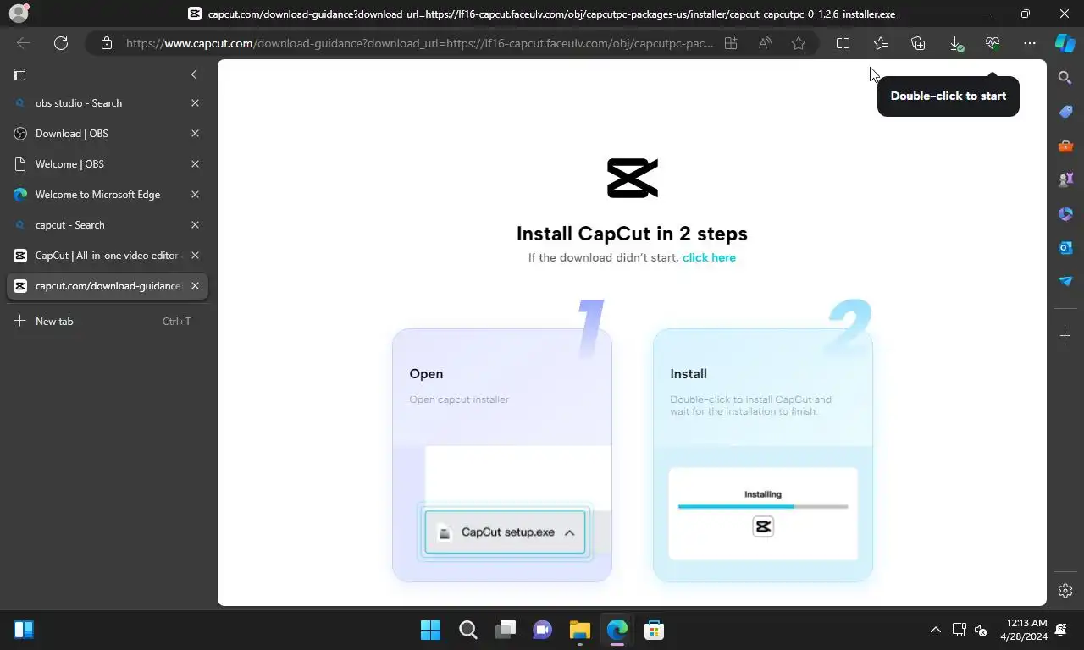
Task: Open sidebar Shopping tag
Action: point(1065,112)
